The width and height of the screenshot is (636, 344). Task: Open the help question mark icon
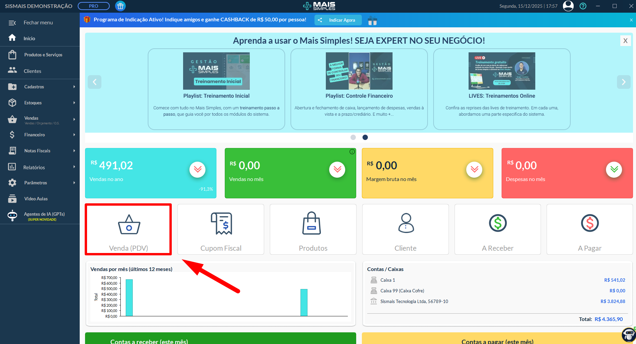click(583, 6)
